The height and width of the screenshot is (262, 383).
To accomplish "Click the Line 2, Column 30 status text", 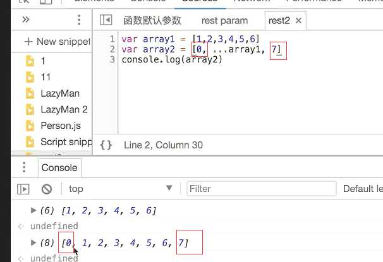I will tap(163, 145).
